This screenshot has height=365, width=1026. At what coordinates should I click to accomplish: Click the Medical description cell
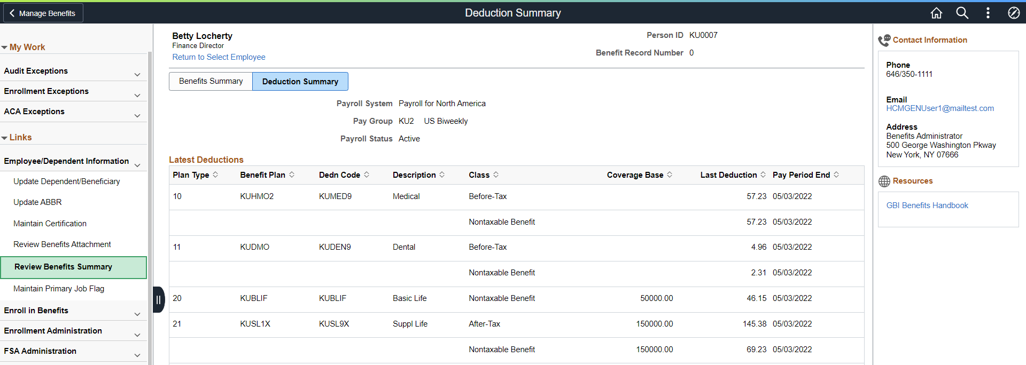pos(406,196)
